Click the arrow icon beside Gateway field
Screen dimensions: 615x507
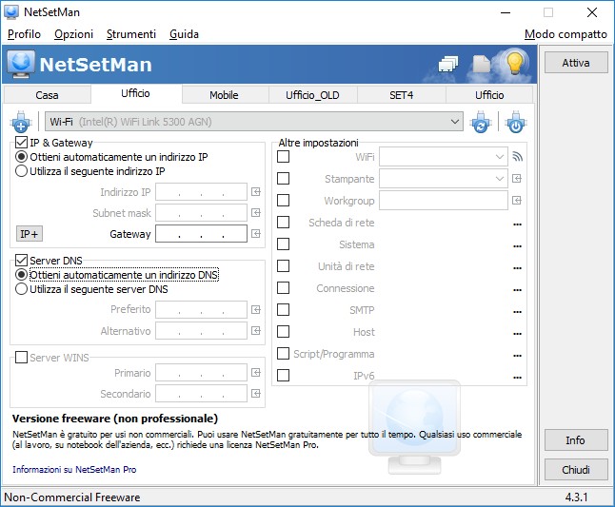pyautogui.click(x=256, y=234)
